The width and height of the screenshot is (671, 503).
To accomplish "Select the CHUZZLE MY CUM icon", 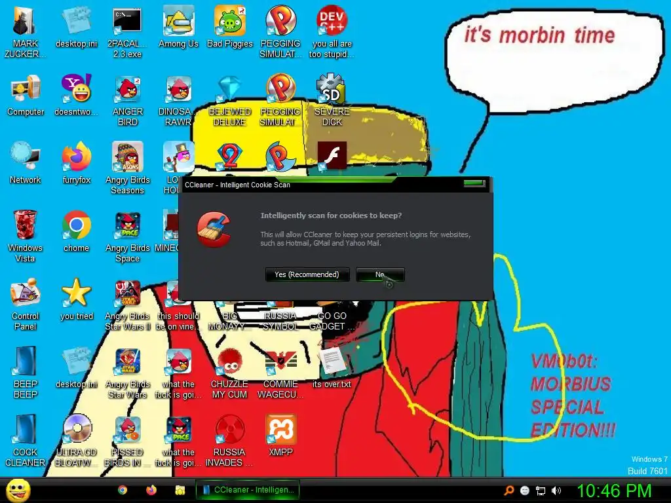I will coord(230,373).
